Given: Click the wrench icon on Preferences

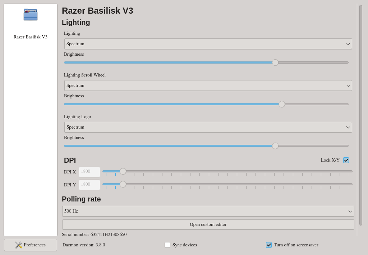Looking at the screenshot, I should tap(19, 245).
